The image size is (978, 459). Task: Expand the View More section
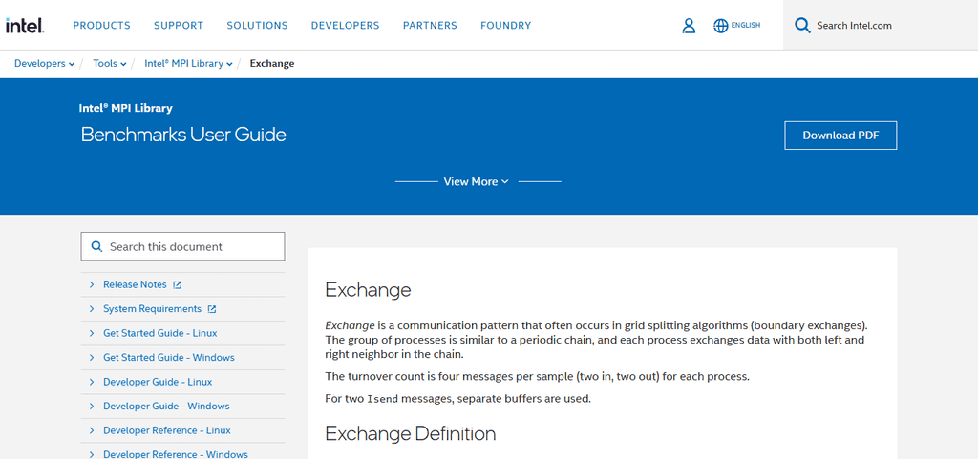pyautogui.click(x=476, y=182)
